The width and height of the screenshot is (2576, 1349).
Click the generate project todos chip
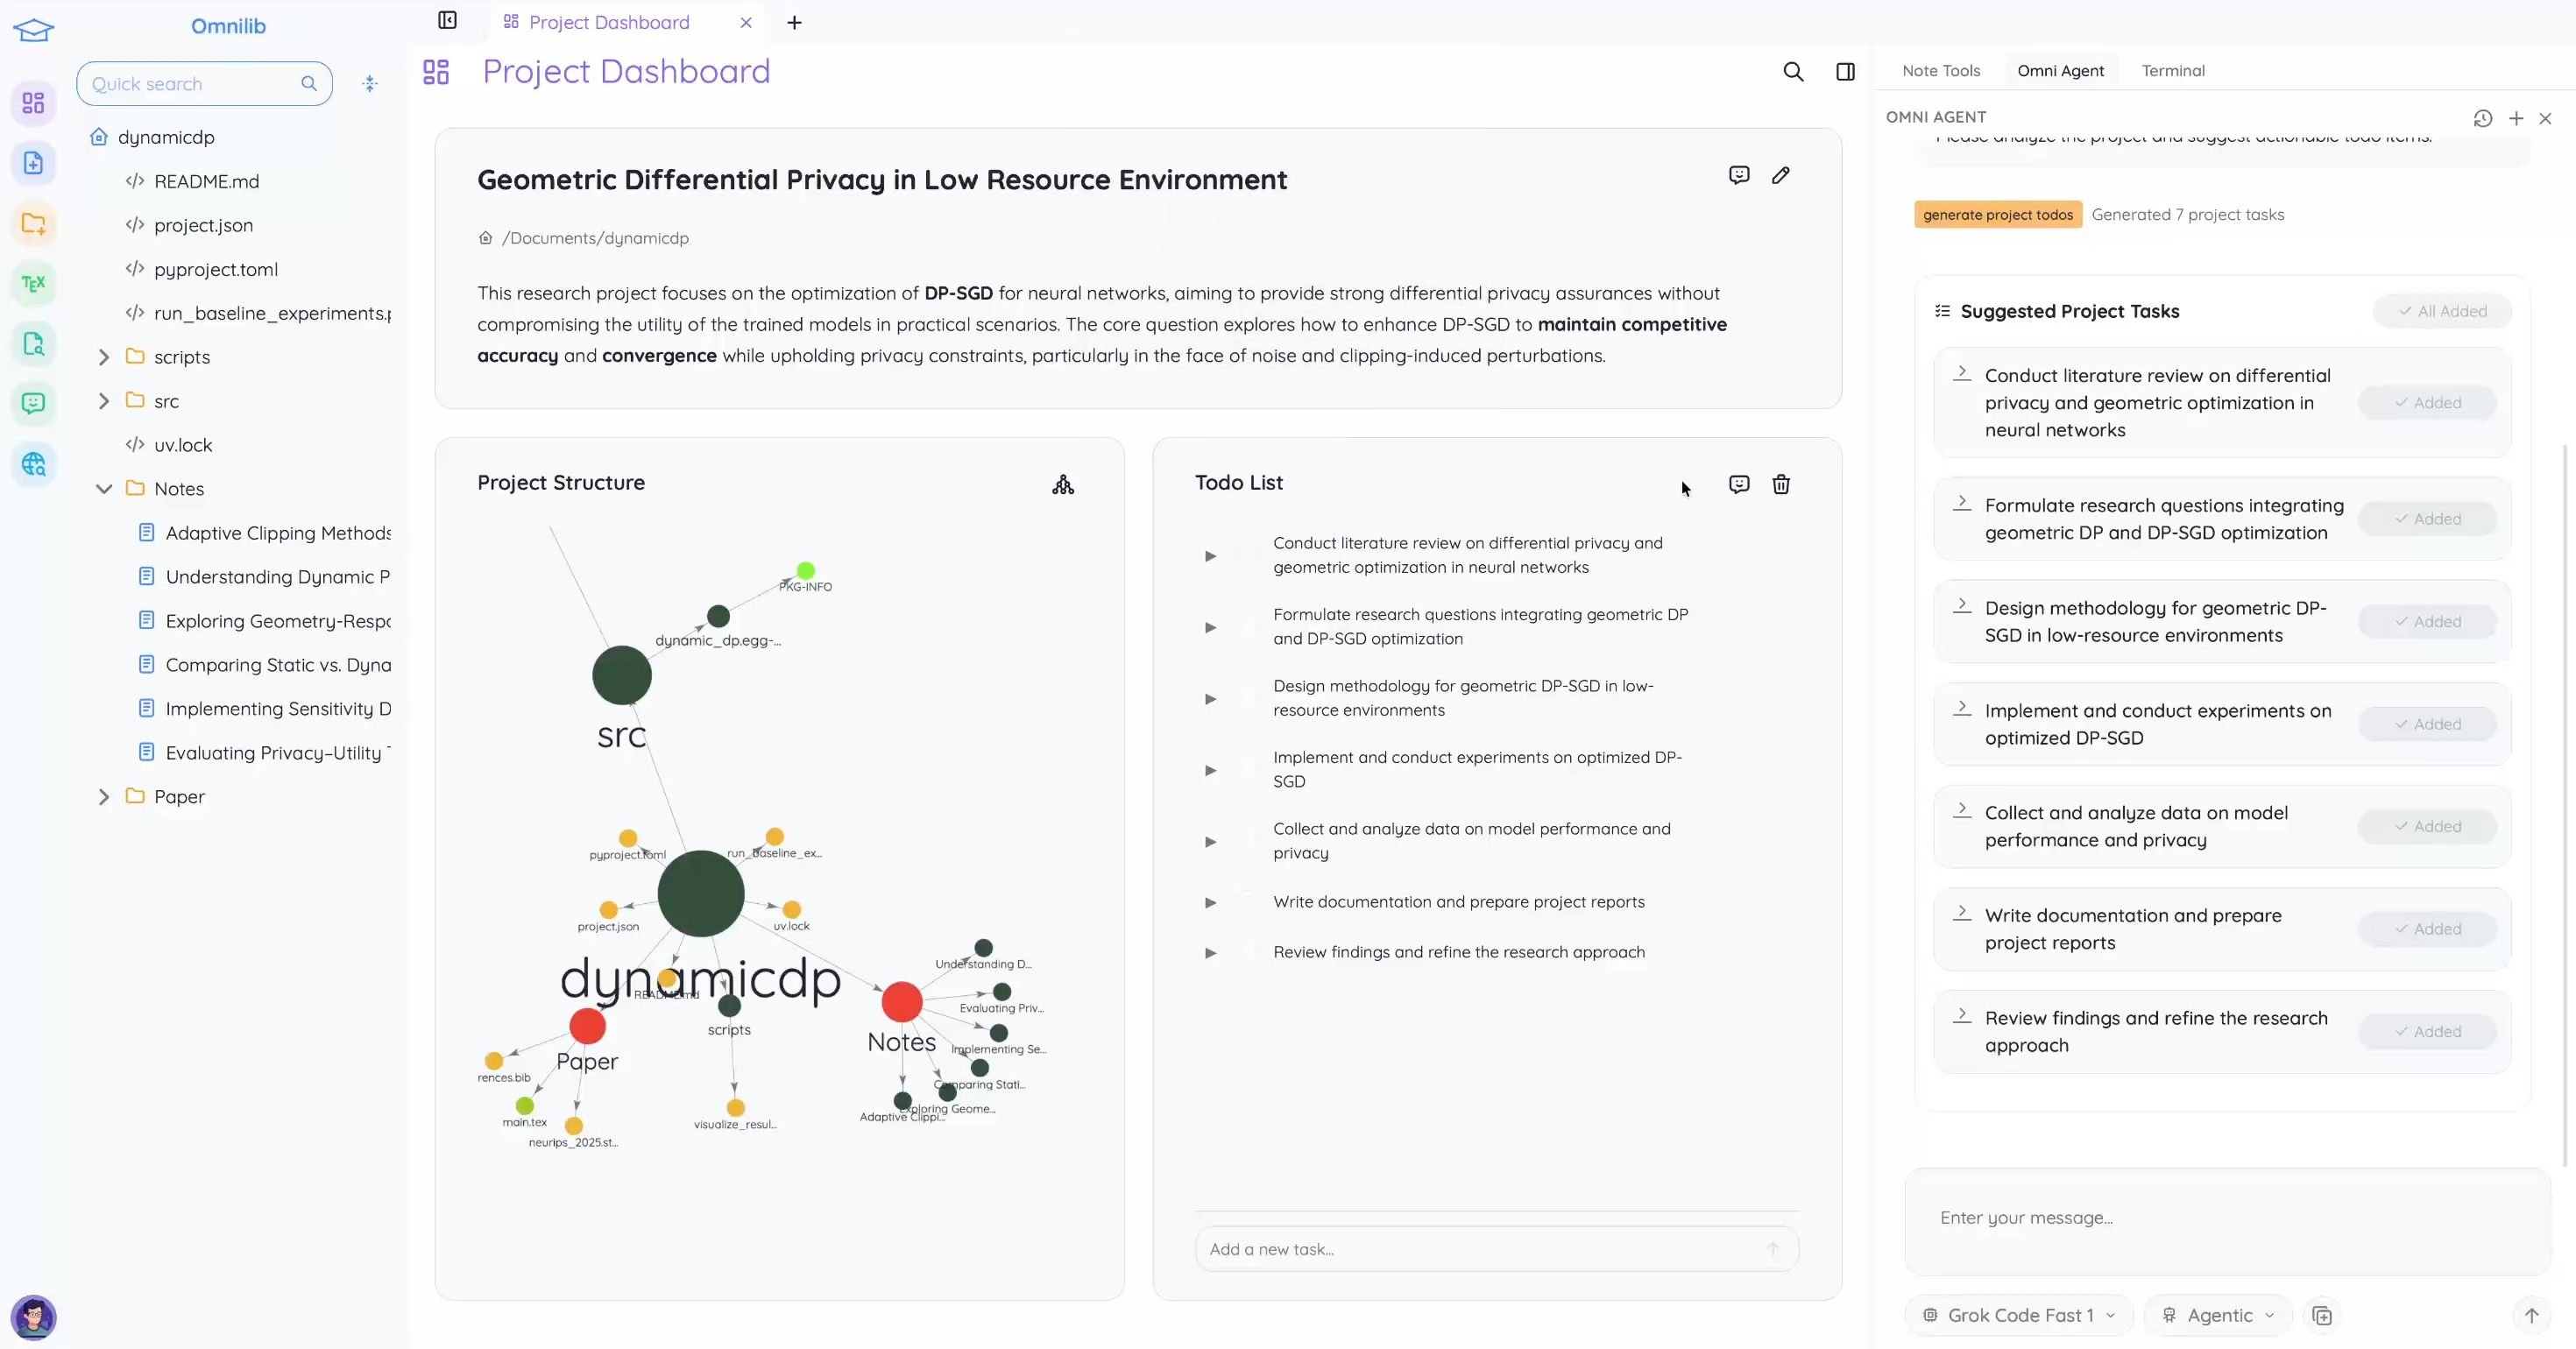1997,214
